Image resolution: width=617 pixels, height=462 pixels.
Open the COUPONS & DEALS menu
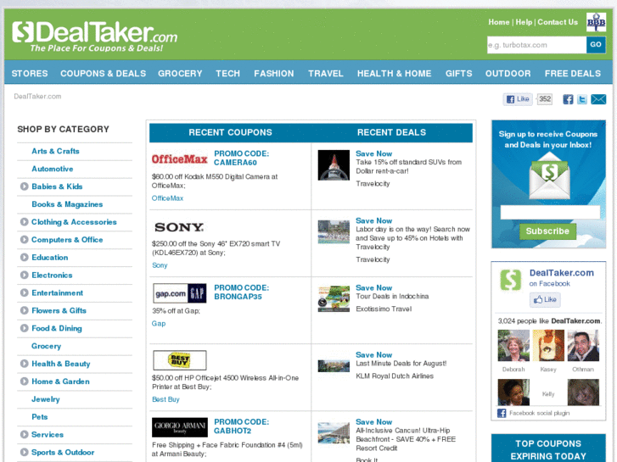(x=103, y=74)
